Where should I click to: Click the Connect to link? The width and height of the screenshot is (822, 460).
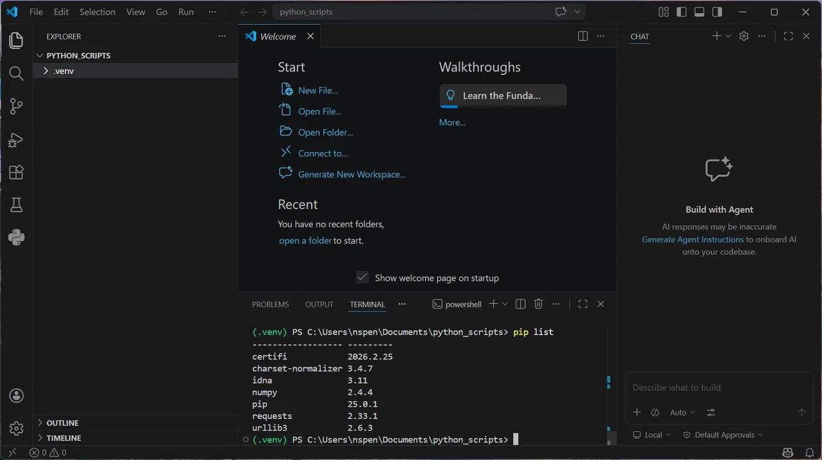point(323,153)
